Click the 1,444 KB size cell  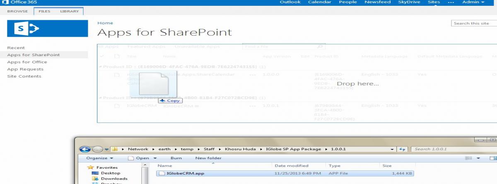[402, 173]
